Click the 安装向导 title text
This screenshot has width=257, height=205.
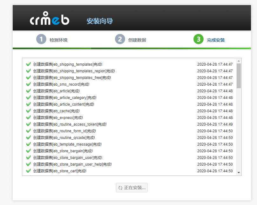click(100, 21)
